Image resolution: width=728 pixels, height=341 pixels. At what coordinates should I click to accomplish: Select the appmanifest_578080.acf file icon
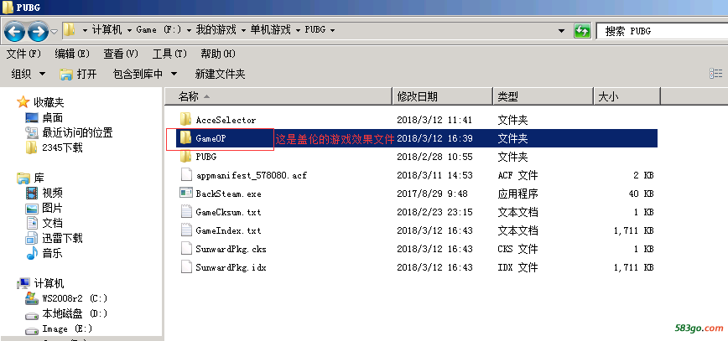point(185,175)
